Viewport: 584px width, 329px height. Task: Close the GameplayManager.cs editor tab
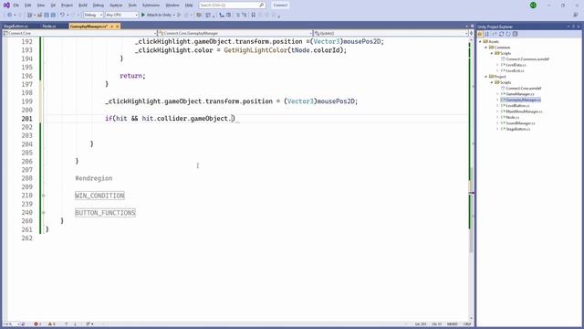pos(118,27)
